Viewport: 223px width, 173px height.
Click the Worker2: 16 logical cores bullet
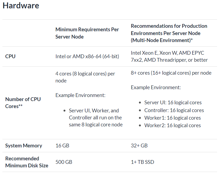click(172, 125)
